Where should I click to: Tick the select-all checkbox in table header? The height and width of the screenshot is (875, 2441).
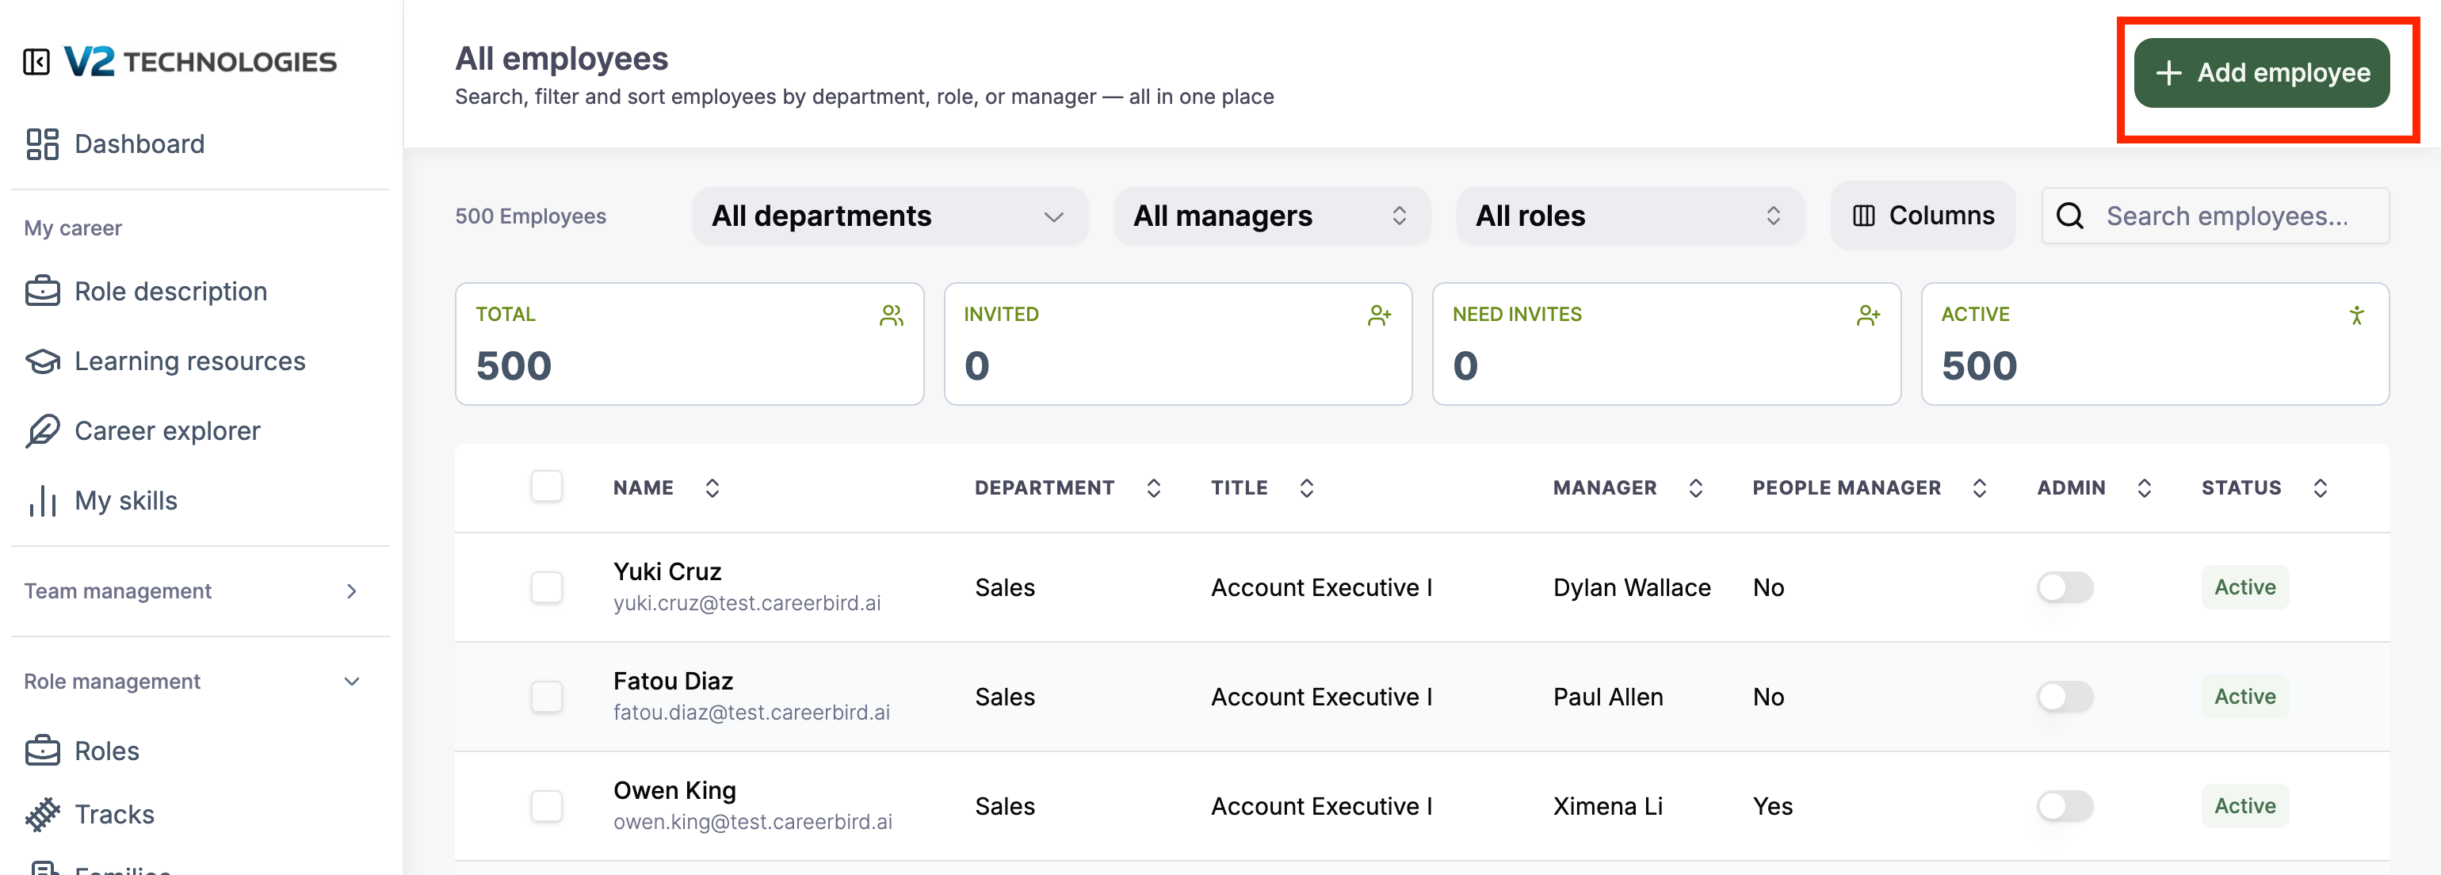coord(547,487)
